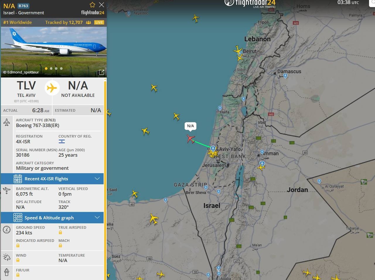Image resolution: width=375 pixels, height=280 pixels.
Task: Click the locked FIR/UIR padlock icon
Action: 18,275
